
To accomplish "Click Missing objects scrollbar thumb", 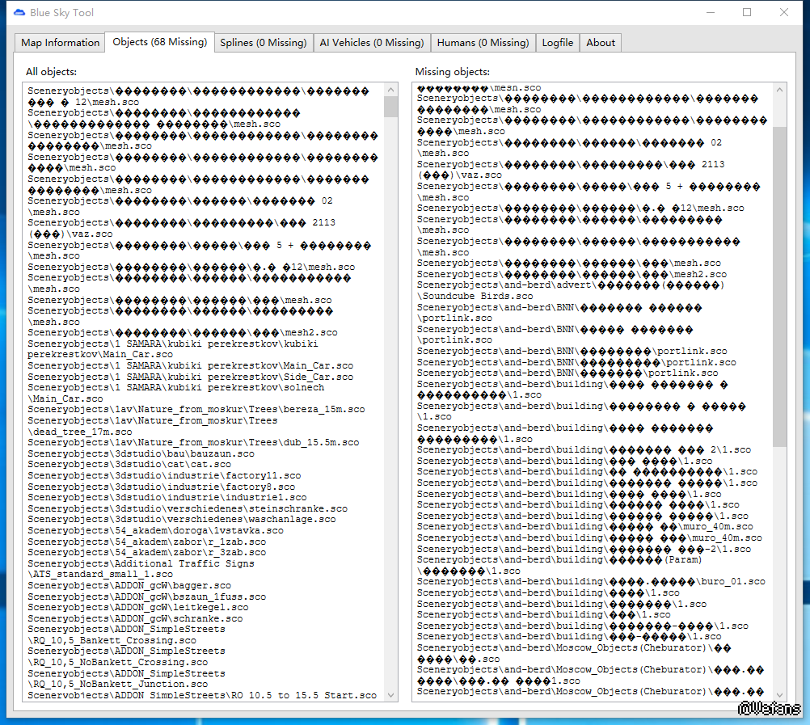I will pos(779,287).
